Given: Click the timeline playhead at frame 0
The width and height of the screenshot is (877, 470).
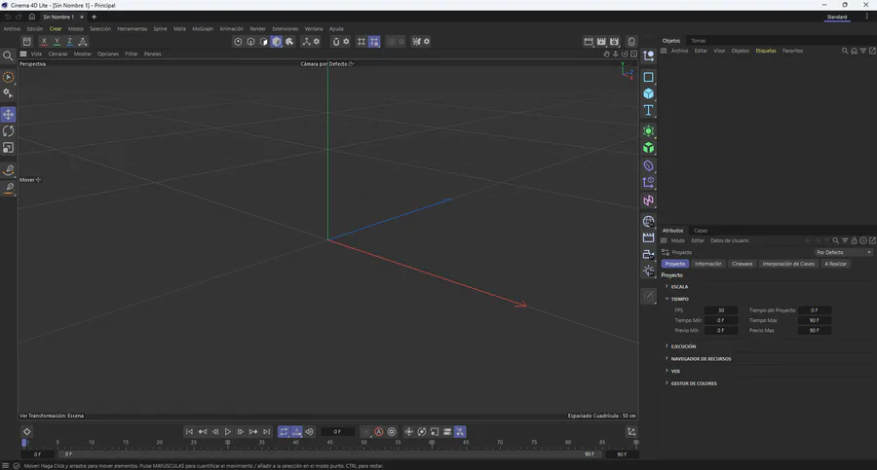Looking at the screenshot, I should [24, 443].
